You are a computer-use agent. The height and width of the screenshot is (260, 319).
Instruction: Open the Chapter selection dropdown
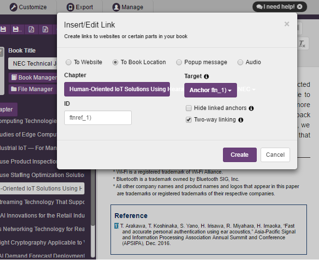coord(117,89)
